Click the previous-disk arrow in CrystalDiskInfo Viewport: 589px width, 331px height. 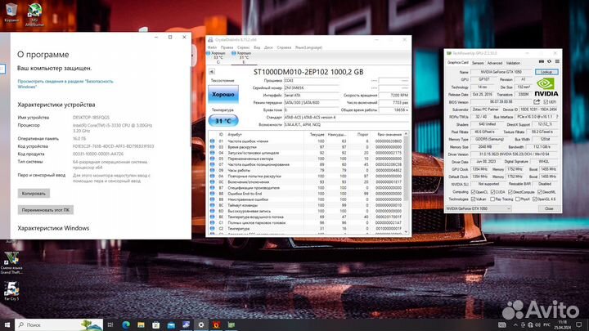(x=212, y=71)
